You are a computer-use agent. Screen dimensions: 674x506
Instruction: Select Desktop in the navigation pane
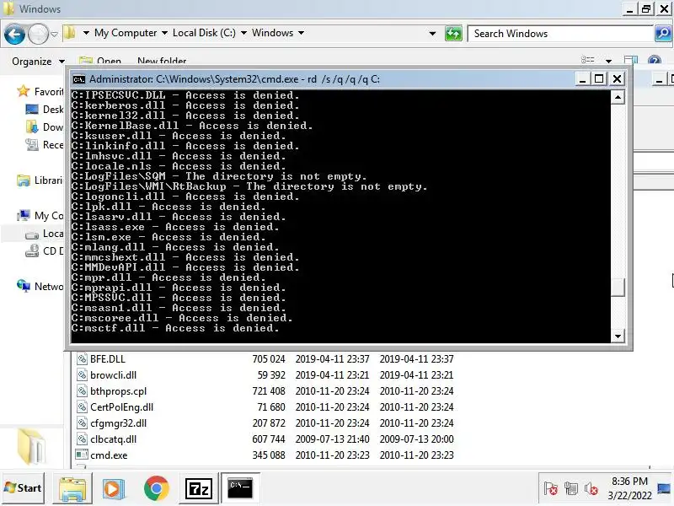pyautogui.click(x=45, y=110)
